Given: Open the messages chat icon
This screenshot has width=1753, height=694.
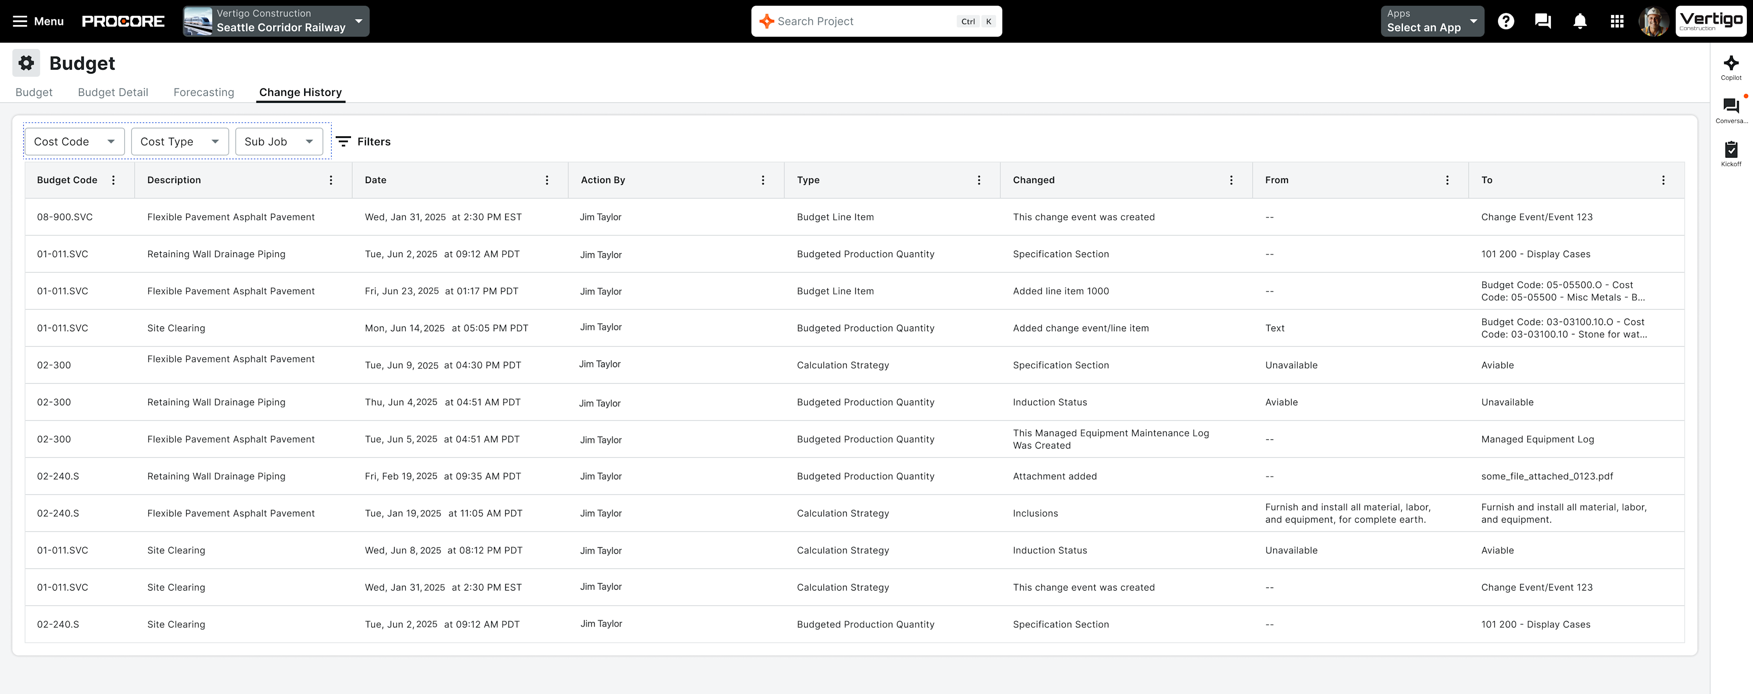Looking at the screenshot, I should point(1543,21).
